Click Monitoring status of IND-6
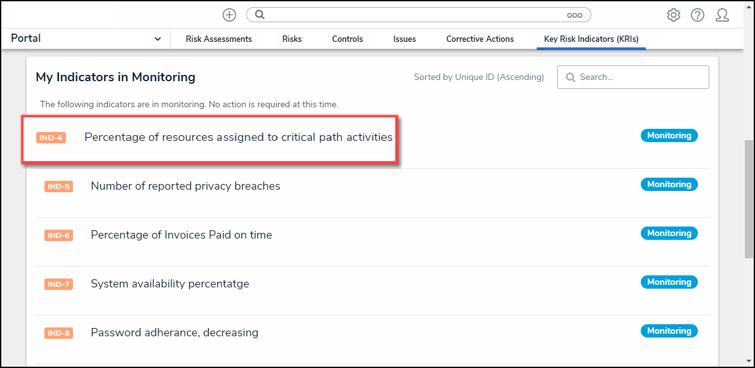Viewport: 755px width, 368px height. pos(669,233)
